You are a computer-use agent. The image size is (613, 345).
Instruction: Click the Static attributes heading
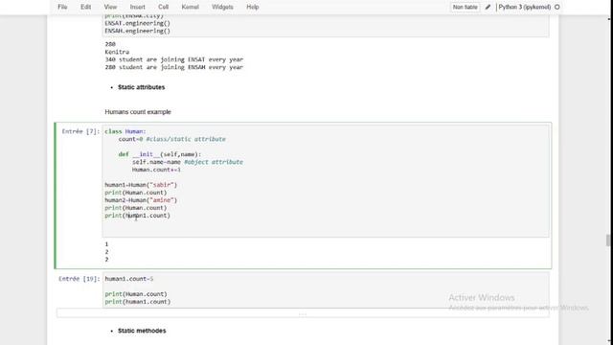(x=141, y=87)
